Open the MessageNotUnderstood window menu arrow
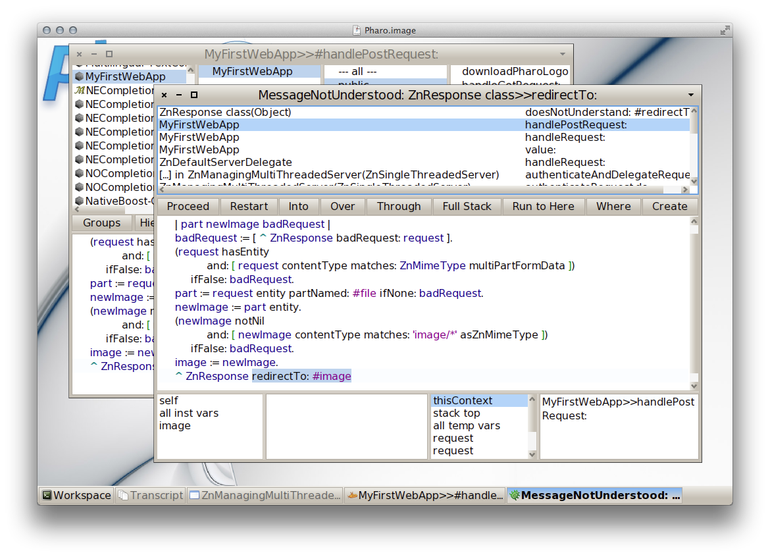The width and height of the screenshot is (770, 557). 691,95
